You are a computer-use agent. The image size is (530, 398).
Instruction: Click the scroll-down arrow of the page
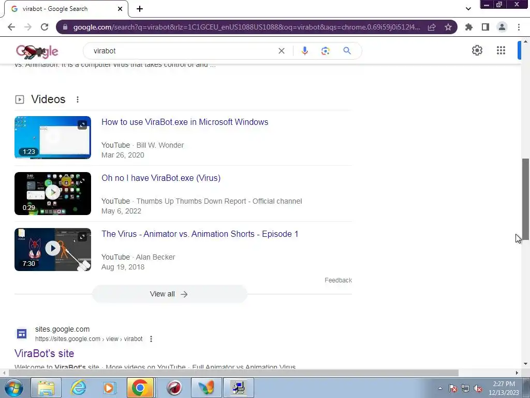point(525,364)
